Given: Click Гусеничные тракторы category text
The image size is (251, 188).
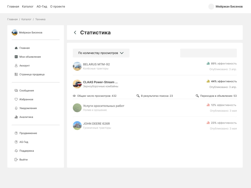Looking at the screenshot, I should pyautogui.click(x=97, y=128).
